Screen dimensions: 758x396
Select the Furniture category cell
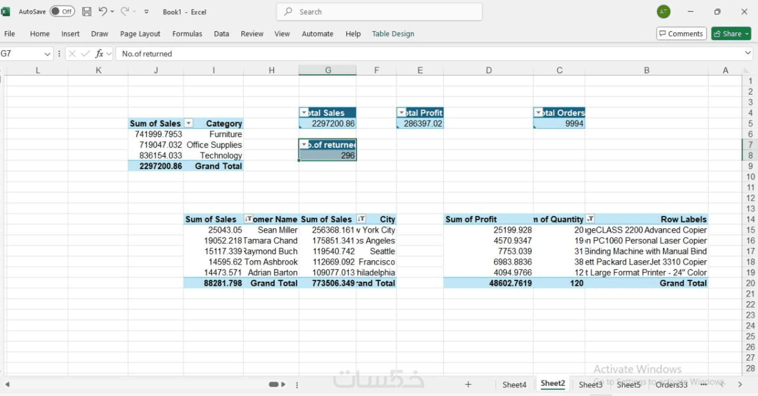(214, 134)
